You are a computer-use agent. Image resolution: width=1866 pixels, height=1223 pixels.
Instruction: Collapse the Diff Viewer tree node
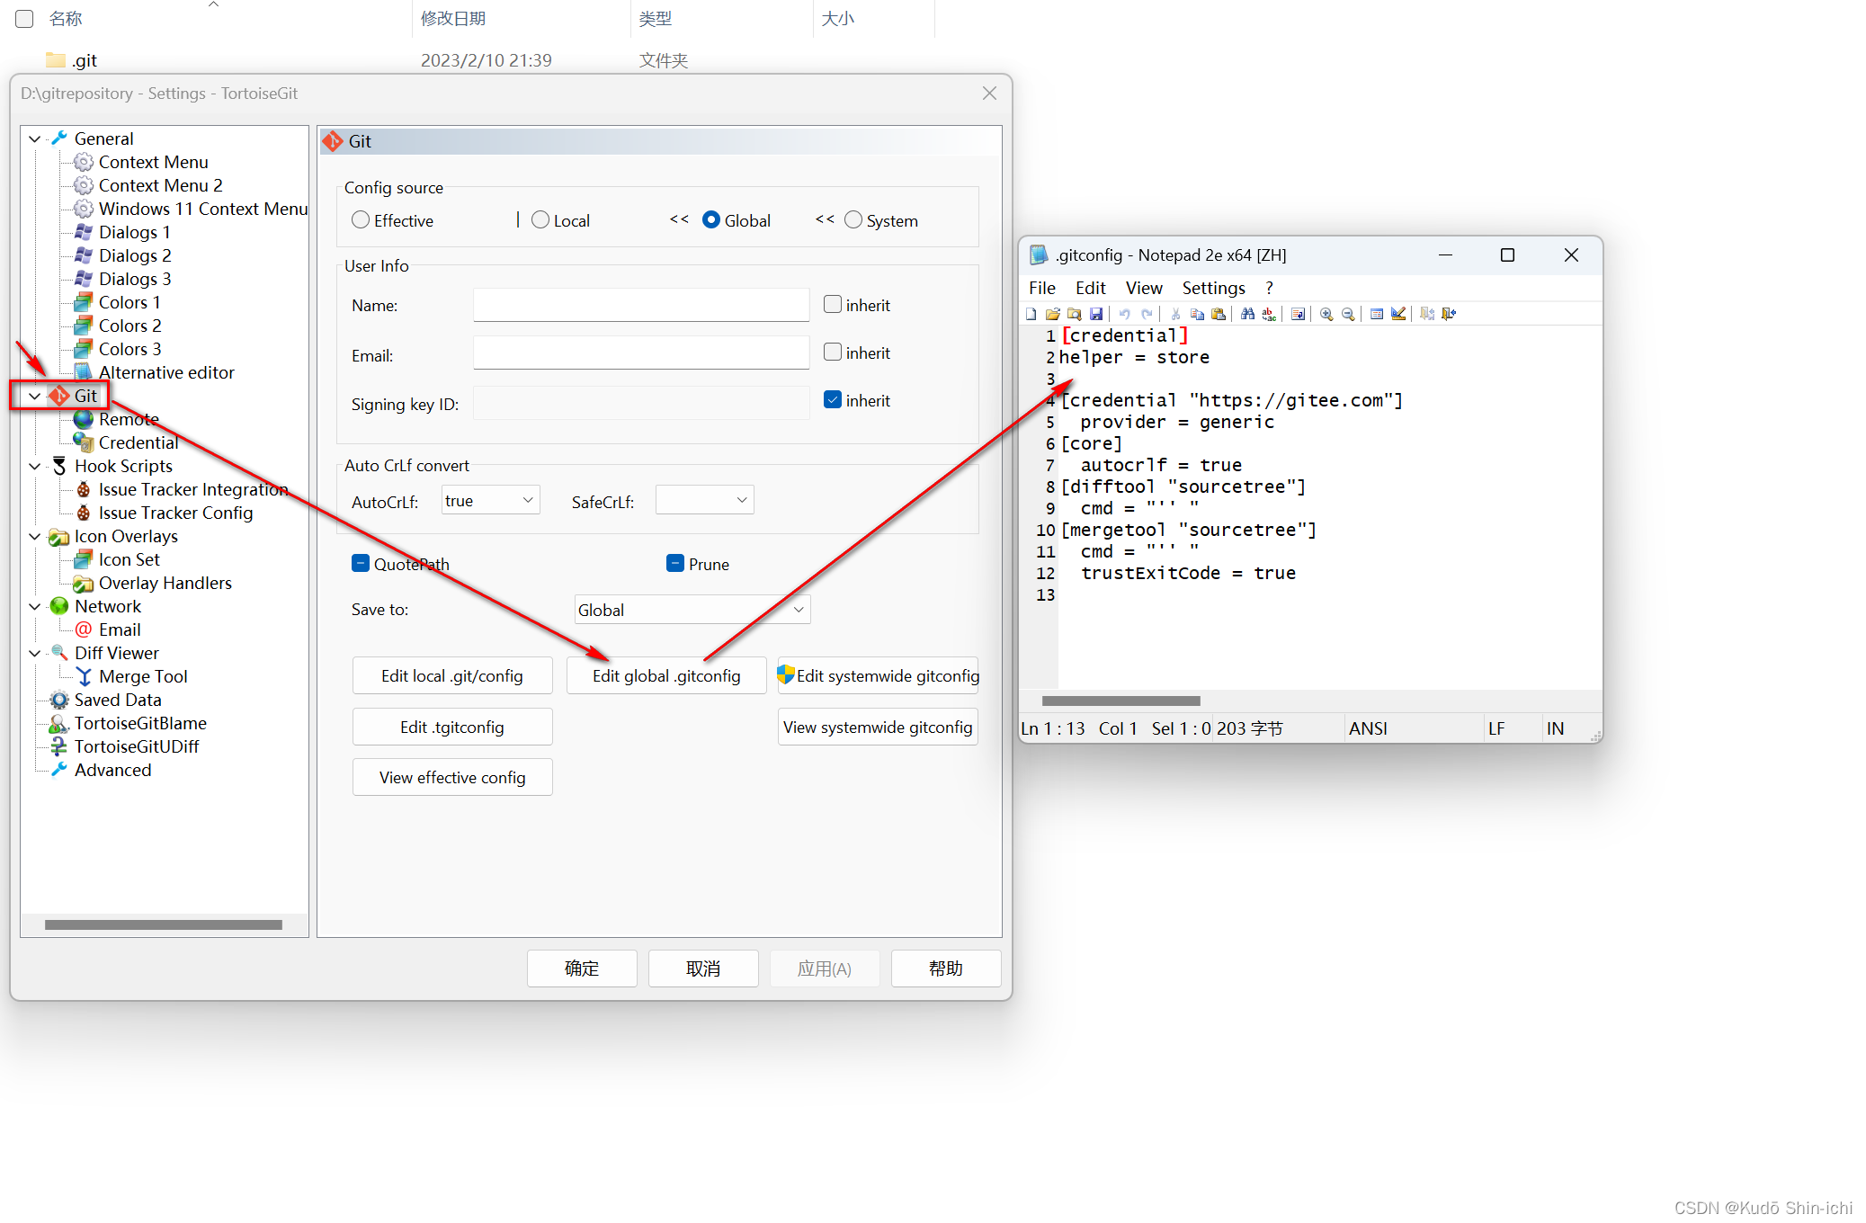click(34, 653)
